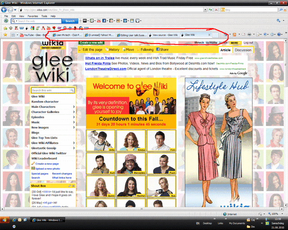Click the wiki search magnifier icon
The width and height of the screenshot is (288, 230).
coord(72,90)
